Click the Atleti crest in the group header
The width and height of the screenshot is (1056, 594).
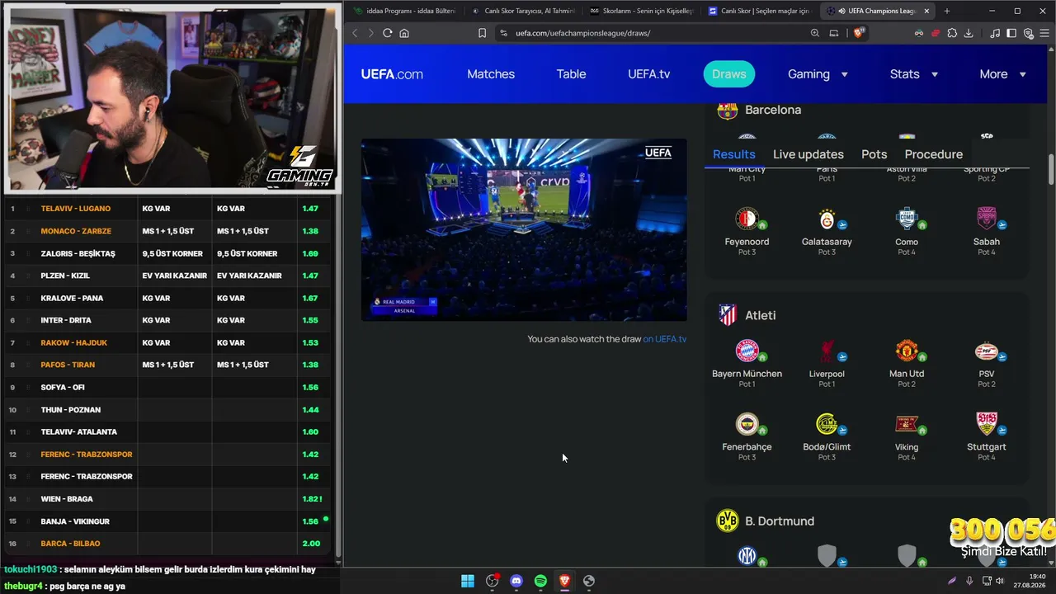[727, 315]
